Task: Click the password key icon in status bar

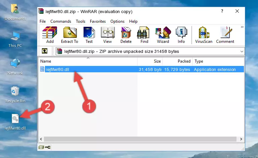Action: coord(48,147)
